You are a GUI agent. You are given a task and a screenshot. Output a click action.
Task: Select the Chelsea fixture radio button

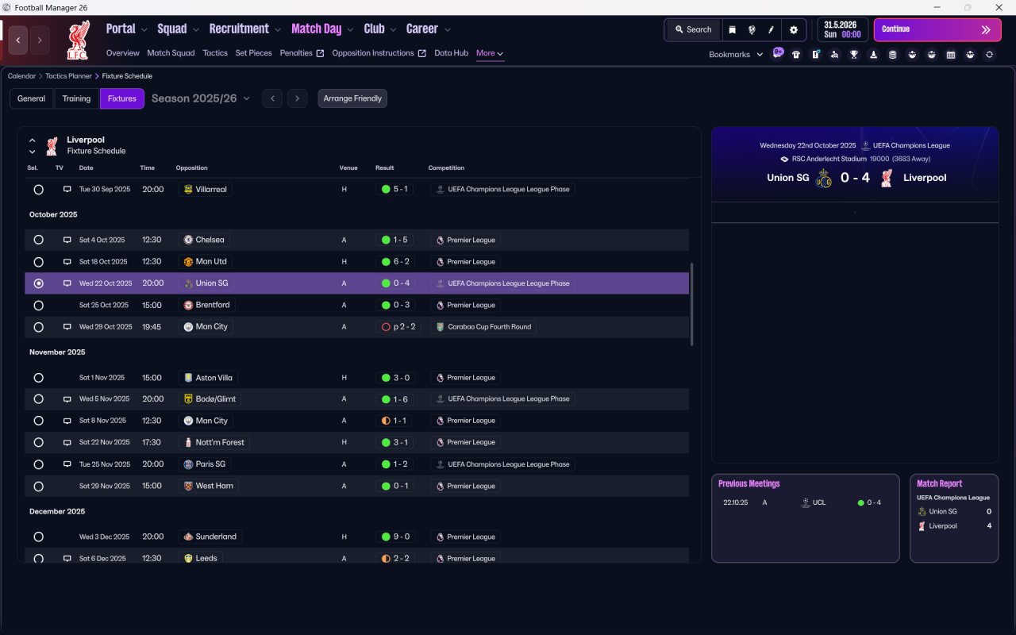38,240
